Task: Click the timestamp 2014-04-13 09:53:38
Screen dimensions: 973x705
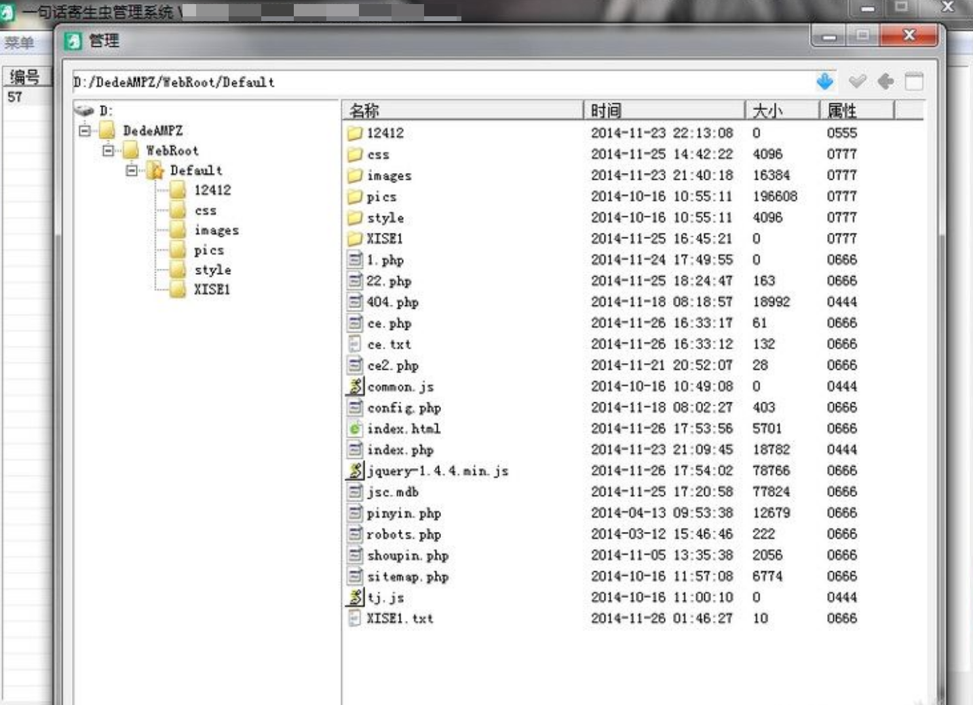Action: (x=662, y=512)
